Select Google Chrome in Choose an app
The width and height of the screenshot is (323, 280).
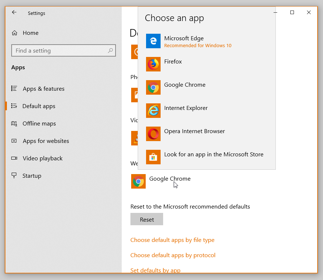pyautogui.click(x=185, y=85)
